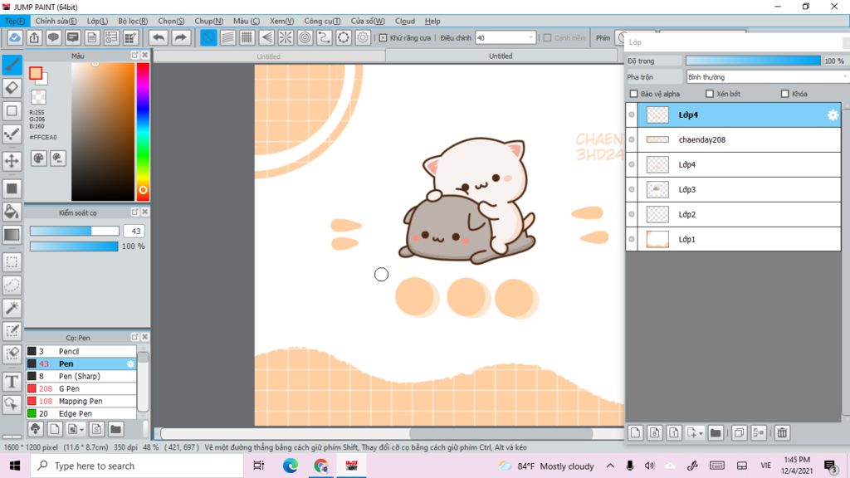Select the Fill rectangle tool
850x478 pixels.
pyautogui.click(x=12, y=188)
